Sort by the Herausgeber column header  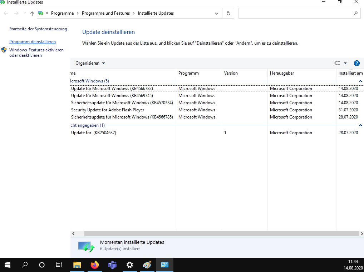[x=302, y=73]
